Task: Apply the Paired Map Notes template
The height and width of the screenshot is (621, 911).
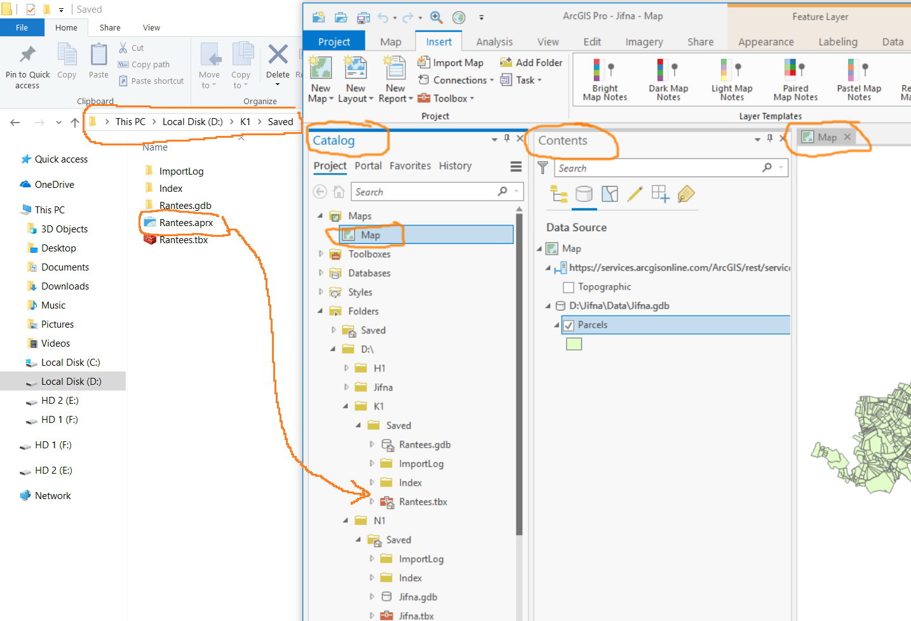Action: coord(795,79)
